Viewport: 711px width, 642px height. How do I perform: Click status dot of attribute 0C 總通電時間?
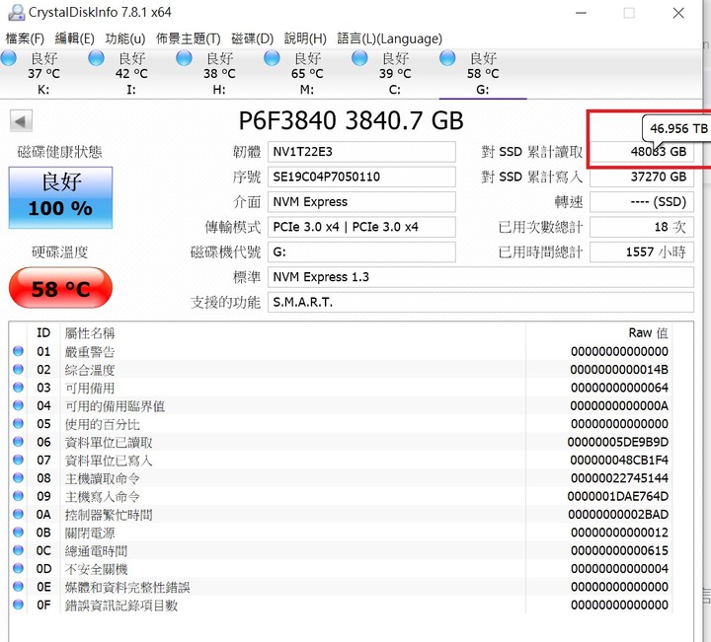18,550
